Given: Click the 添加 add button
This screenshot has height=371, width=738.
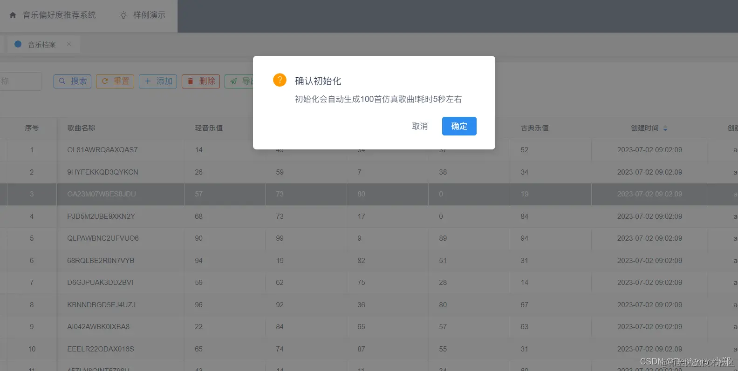Looking at the screenshot, I should pyautogui.click(x=158, y=81).
